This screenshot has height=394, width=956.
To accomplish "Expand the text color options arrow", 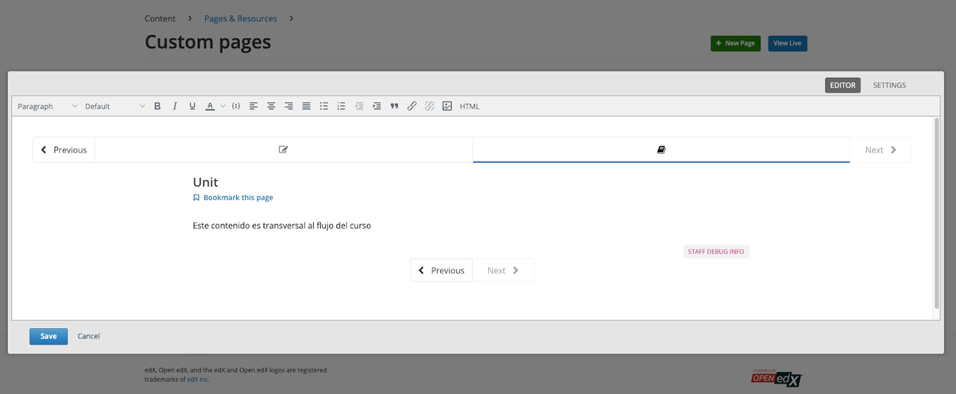I will [x=222, y=106].
